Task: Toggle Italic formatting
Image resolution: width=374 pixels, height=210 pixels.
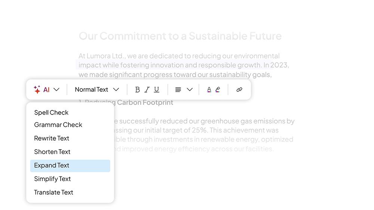Action: pos(147,90)
